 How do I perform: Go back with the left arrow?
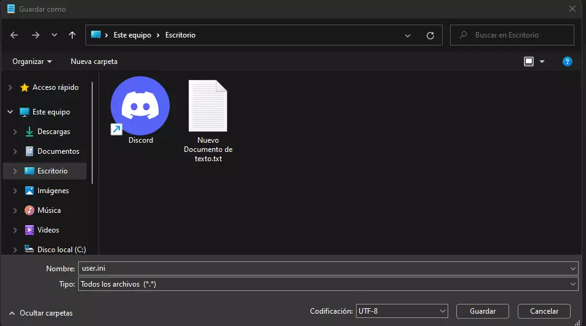(14, 35)
